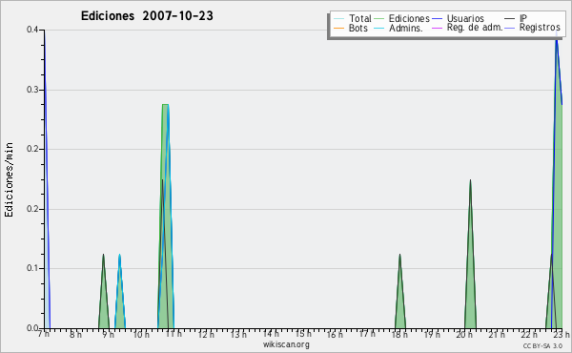The height and width of the screenshot is (353, 572).
Task: Click the 22 h x-axis label
Action: [x=529, y=334]
